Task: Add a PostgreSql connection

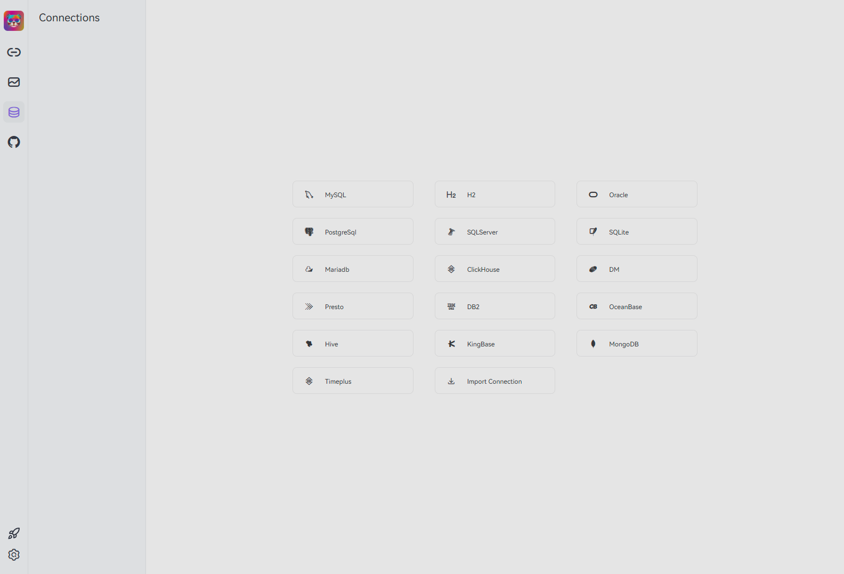Action: (353, 231)
